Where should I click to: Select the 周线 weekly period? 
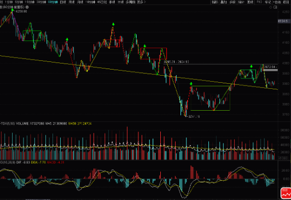[72, 2]
